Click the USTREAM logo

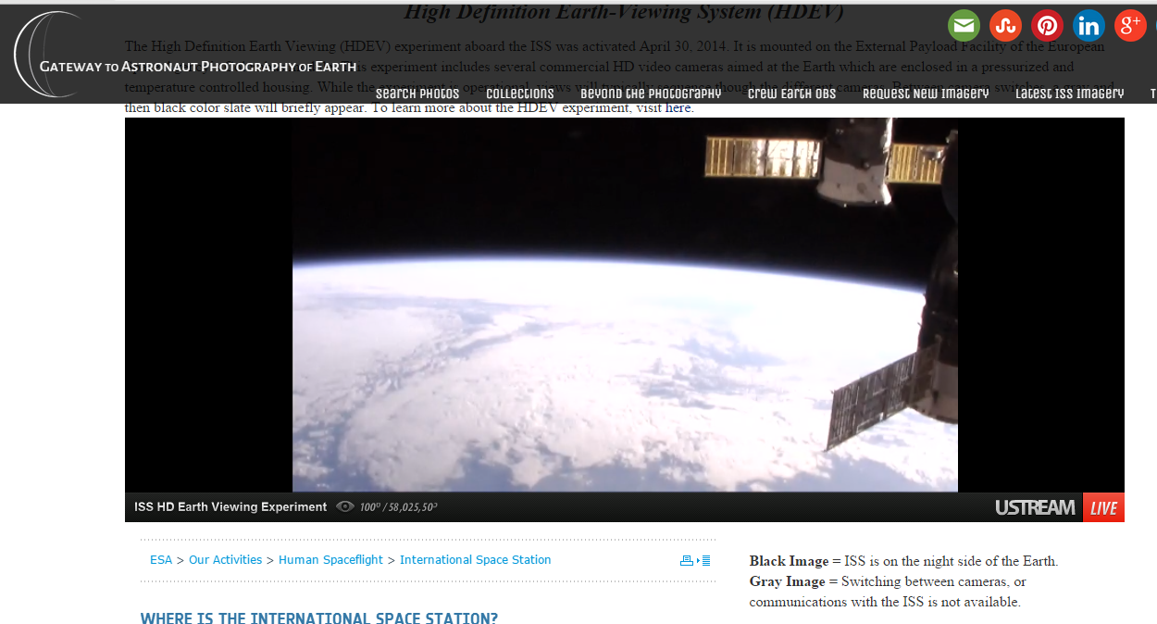point(1035,507)
